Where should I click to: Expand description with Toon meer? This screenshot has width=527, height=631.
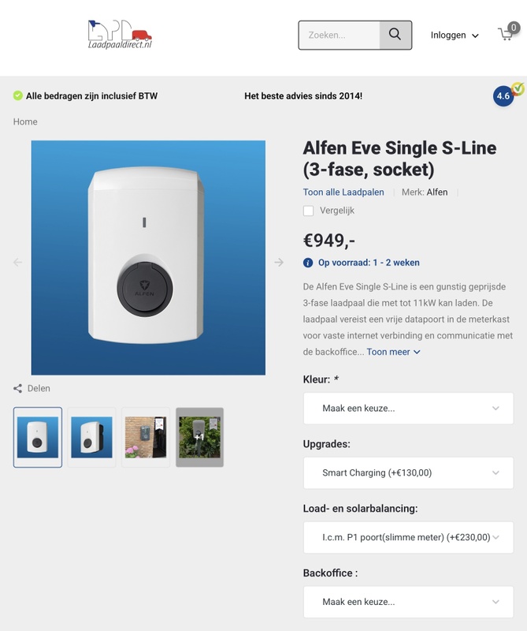(394, 352)
